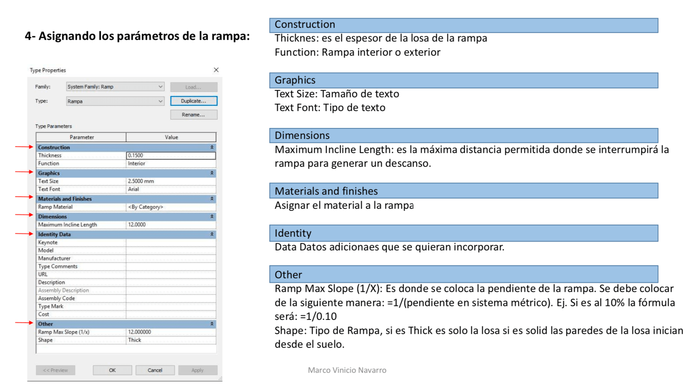Select the Manufacturer parameter label
The width and height of the screenshot is (694, 387).
click(54, 258)
